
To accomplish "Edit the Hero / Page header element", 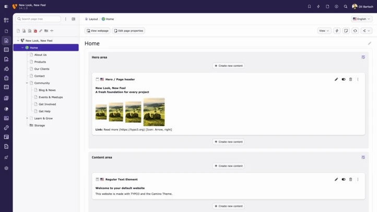I will click(336, 79).
